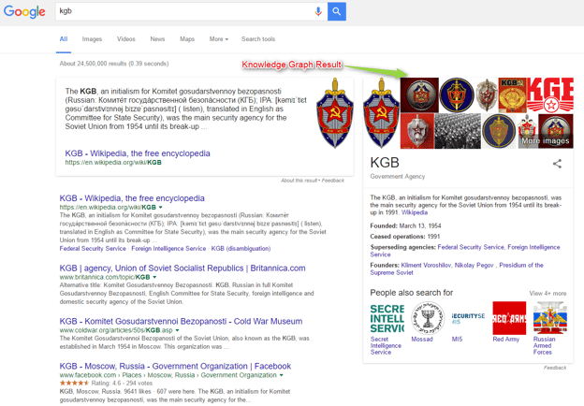This screenshot has height=406, width=584.
Task: Click the 'About 24,500,000 results' text
Action: tap(114, 64)
